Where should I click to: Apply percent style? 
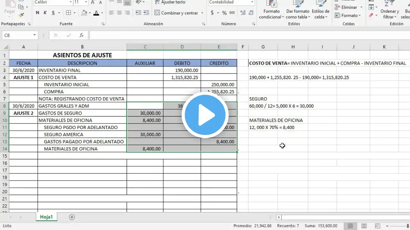pyautogui.click(x=225, y=13)
